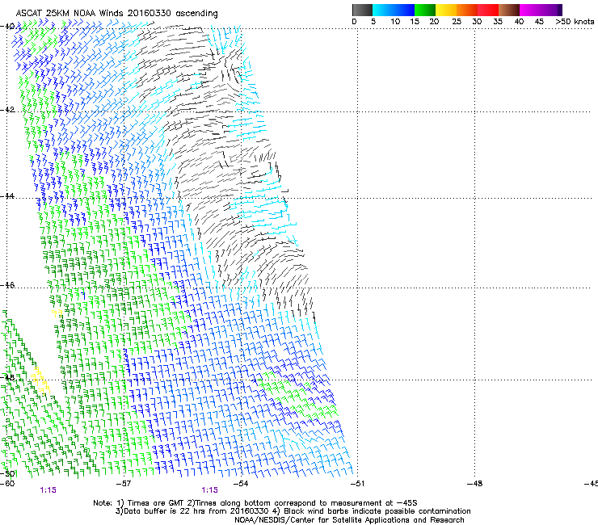The height and width of the screenshot is (525, 598).
Task: Click the note 'Data buffer is 22 hrs' line
Action: tap(293, 511)
